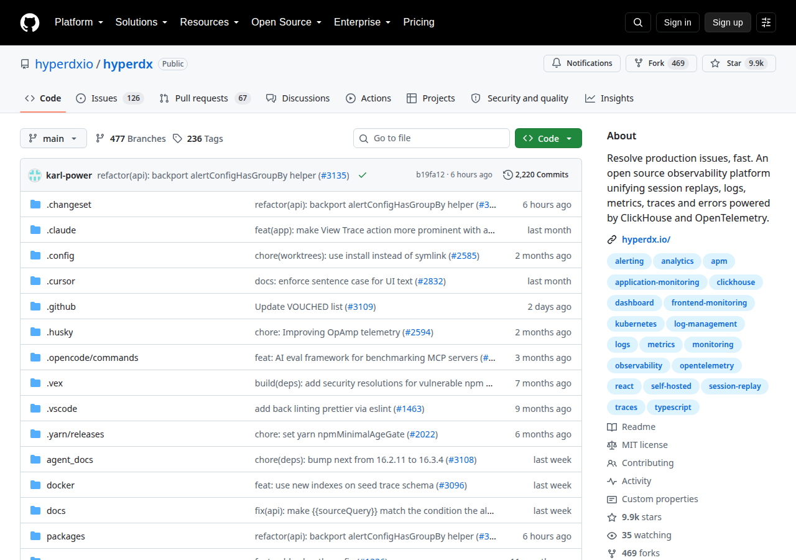796x560 pixels.
Task: Fork the repository with Fork button
Action: coord(660,63)
